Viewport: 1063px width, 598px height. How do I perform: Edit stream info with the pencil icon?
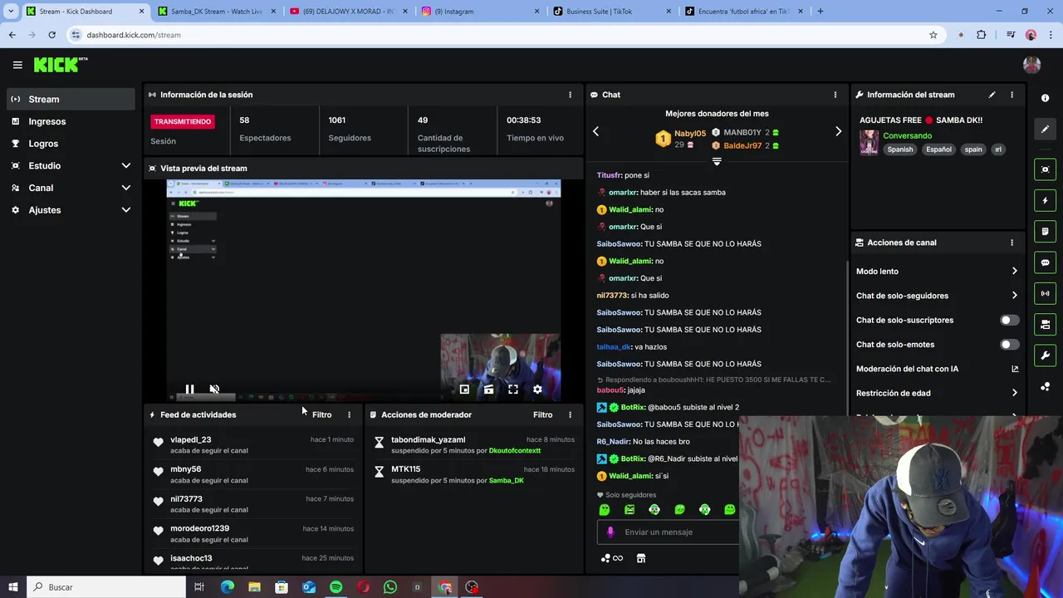coord(992,95)
